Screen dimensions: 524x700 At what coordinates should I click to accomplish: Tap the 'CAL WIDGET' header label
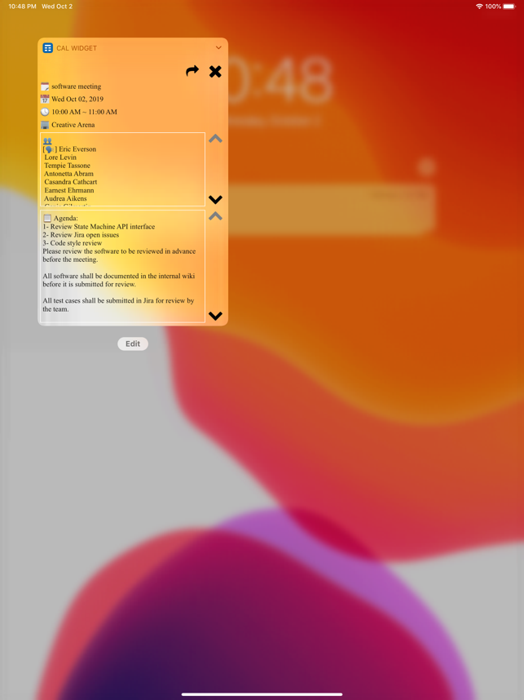coord(77,48)
